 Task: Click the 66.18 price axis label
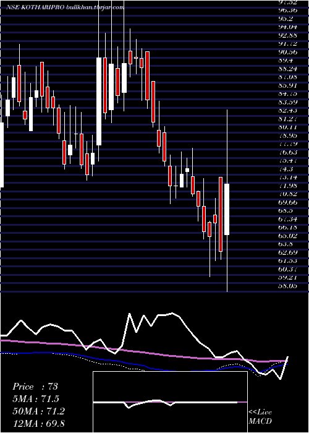[x=288, y=227]
